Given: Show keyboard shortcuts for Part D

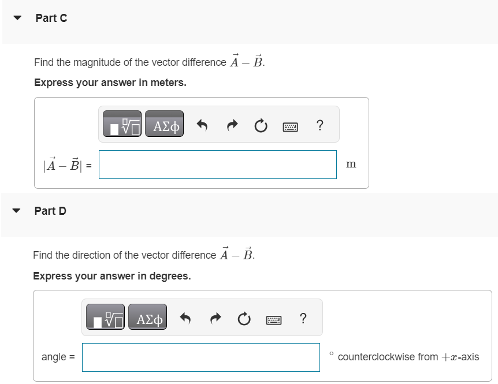Looking at the screenshot, I should pyautogui.click(x=273, y=320).
